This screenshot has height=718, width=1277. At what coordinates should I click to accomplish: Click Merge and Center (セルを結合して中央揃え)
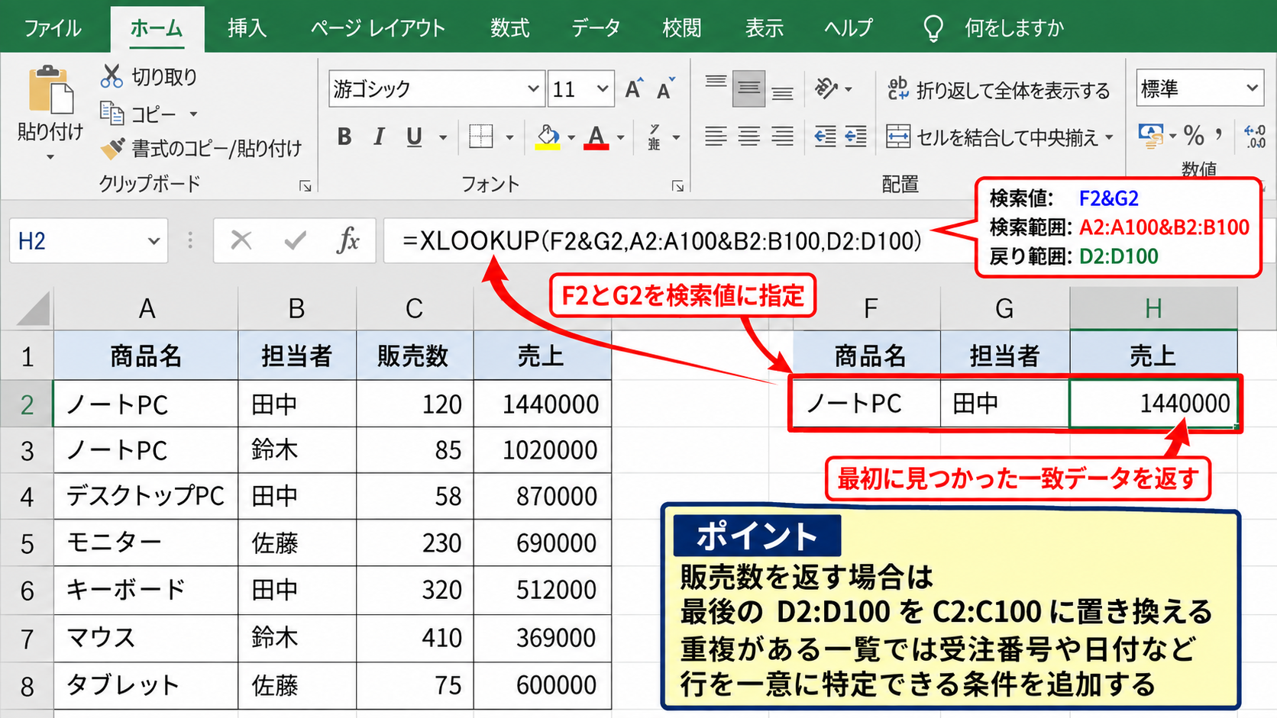pyautogui.click(x=991, y=137)
